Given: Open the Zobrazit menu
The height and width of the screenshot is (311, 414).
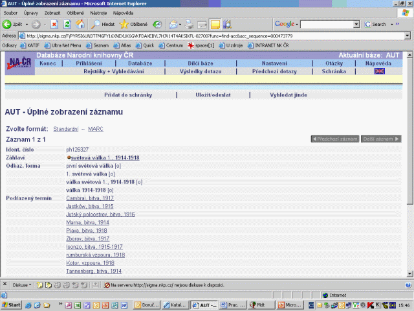Looking at the screenshot, I should (x=52, y=13).
